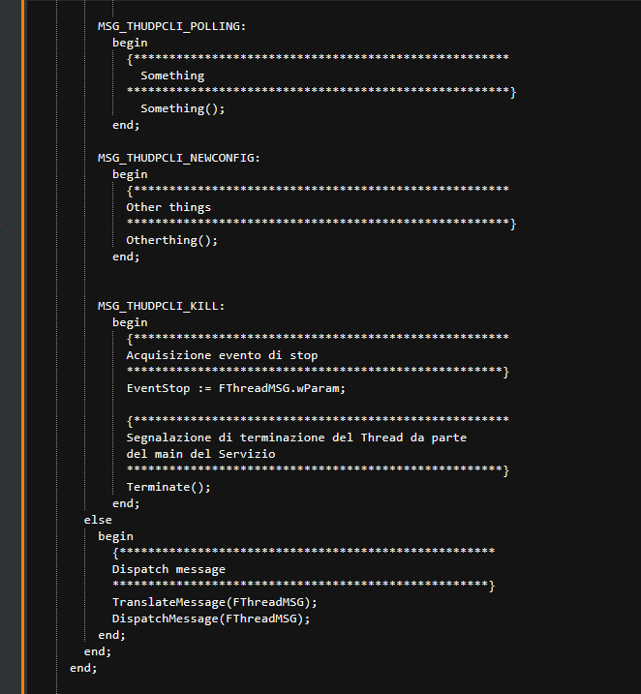Click the 'Dispatch message' comment
Viewport: 641px width, 694px height.
click(168, 570)
